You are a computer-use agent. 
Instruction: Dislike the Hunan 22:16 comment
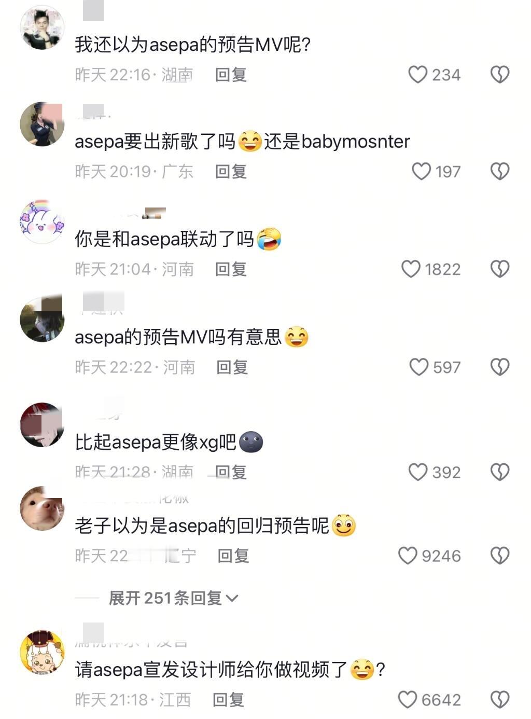(500, 75)
